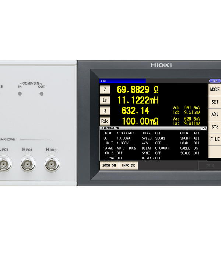This screenshot has height=255, width=221.
Task: Click the HCUR BNC connector
Action: 52,164
